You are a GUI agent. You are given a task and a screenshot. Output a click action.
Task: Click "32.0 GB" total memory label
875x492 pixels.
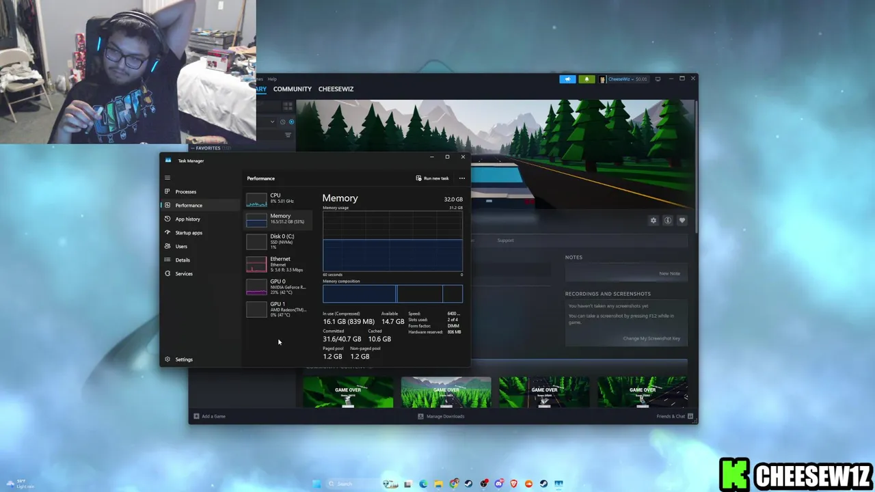(x=453, y=200)
